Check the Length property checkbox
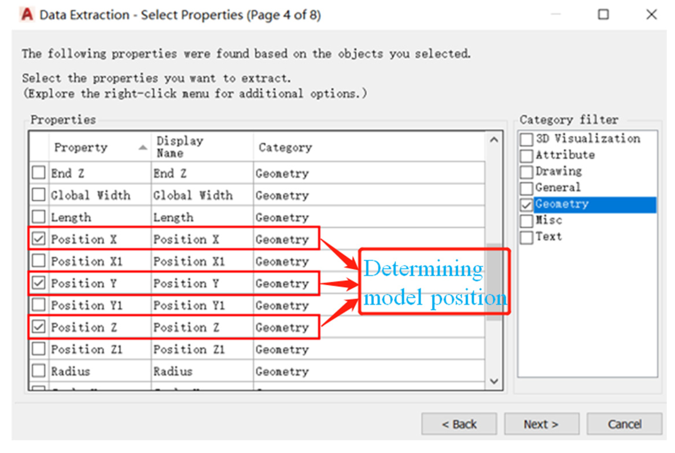Screen dimensions: 675x453 [x=38, y=217]
